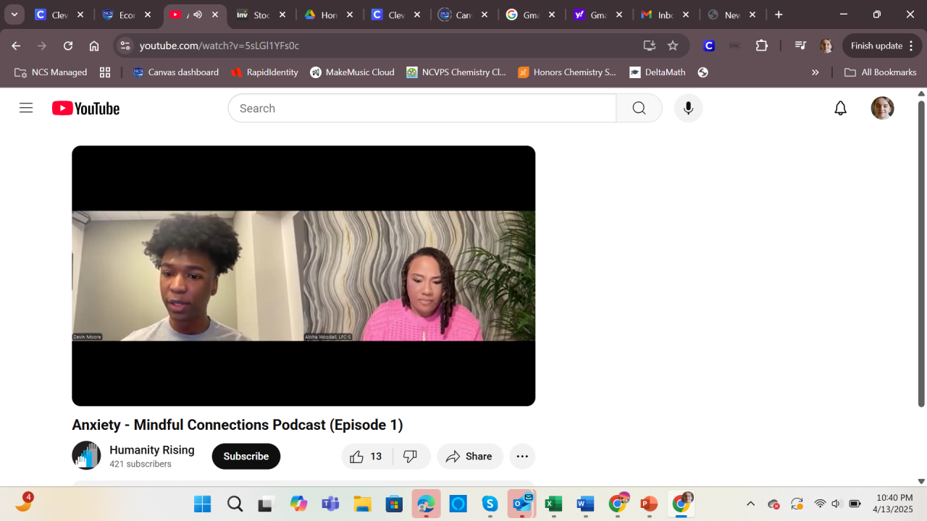Switch to the Canvas tab

tap(463, 14)
